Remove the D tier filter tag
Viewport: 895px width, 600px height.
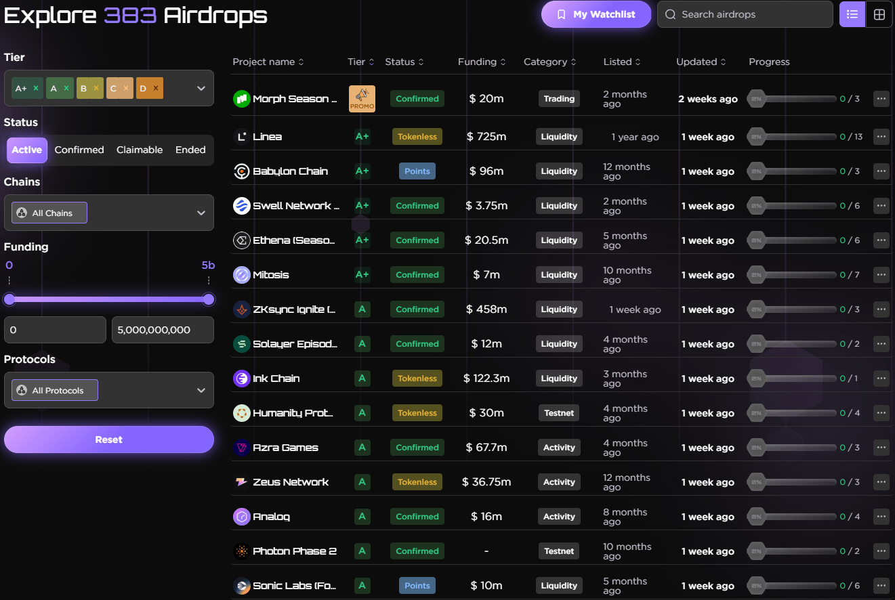(x=157, y=88)
